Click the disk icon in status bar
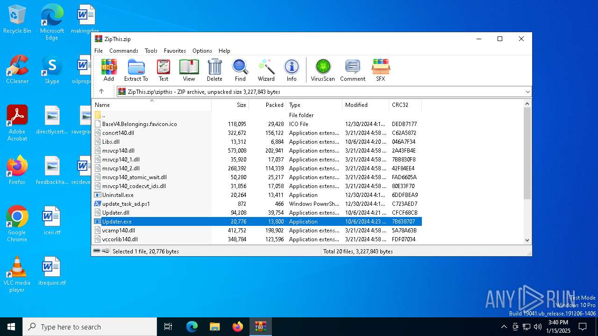 [97, 251]
